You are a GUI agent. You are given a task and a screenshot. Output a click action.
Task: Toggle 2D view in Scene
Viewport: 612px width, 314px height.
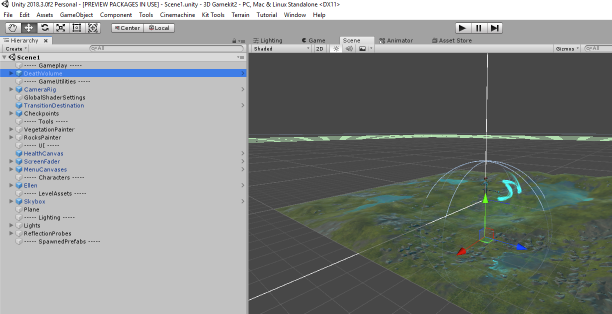(x=320, y=48)
